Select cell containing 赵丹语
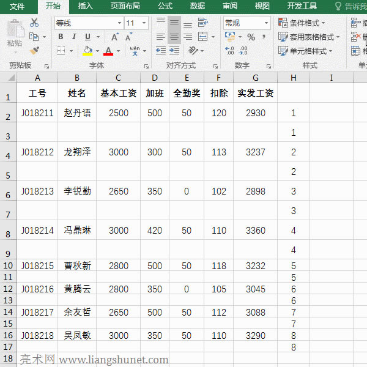 pyautogui.click(x=77, y=113)
